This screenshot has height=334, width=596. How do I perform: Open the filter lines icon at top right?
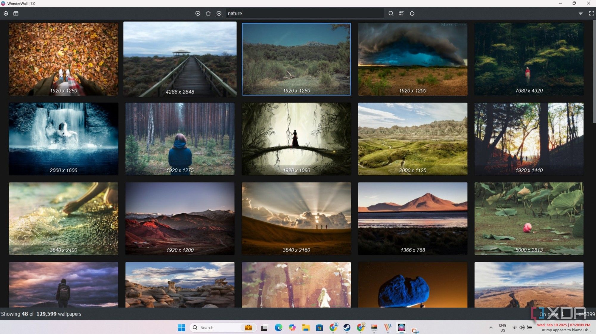[x=581, y=13]
